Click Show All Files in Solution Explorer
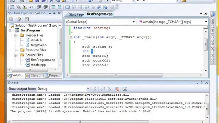This screenshot has width=219, height=123. pyautogui.click(x=19, y=19)
